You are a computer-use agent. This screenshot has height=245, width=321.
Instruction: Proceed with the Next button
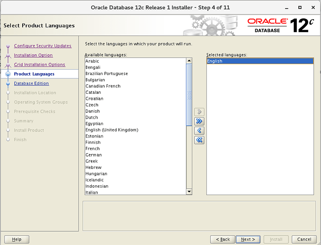pos(248,239)
